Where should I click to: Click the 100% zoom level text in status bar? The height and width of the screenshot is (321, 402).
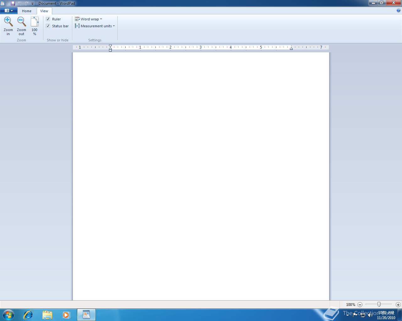[x=350, y=305]
